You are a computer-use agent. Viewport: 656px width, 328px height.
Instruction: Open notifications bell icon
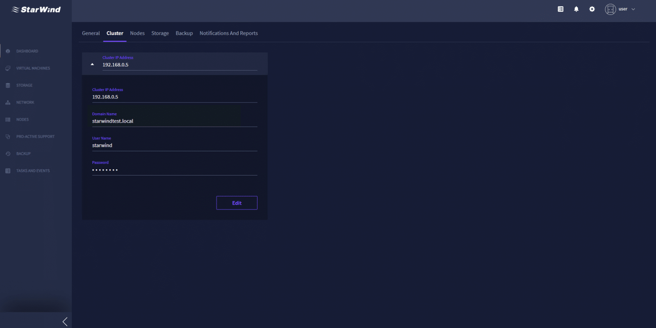(576, 9)
